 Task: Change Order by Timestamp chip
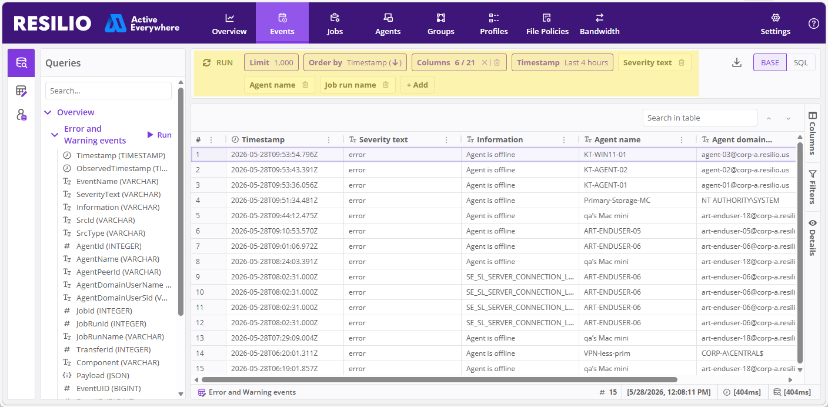pos(355,62)
